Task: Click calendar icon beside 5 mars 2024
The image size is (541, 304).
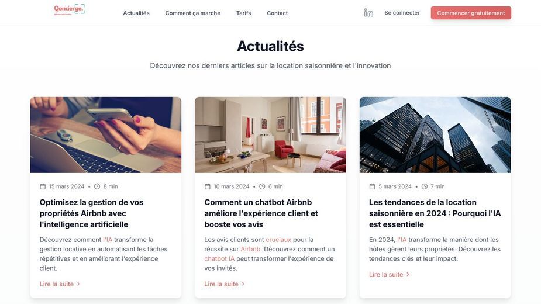Action: [x=373, y=186]
